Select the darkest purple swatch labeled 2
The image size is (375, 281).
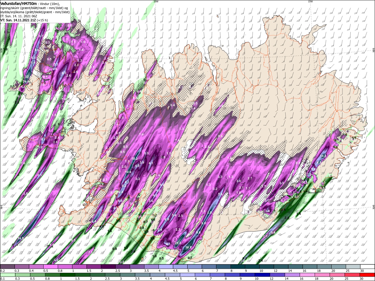108,267
